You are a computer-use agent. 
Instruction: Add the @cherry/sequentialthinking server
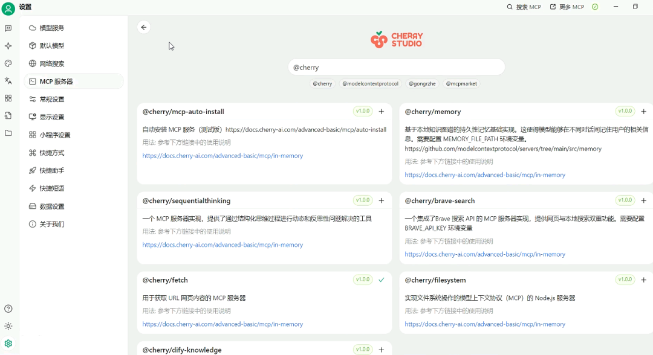[x=382, y=200]
